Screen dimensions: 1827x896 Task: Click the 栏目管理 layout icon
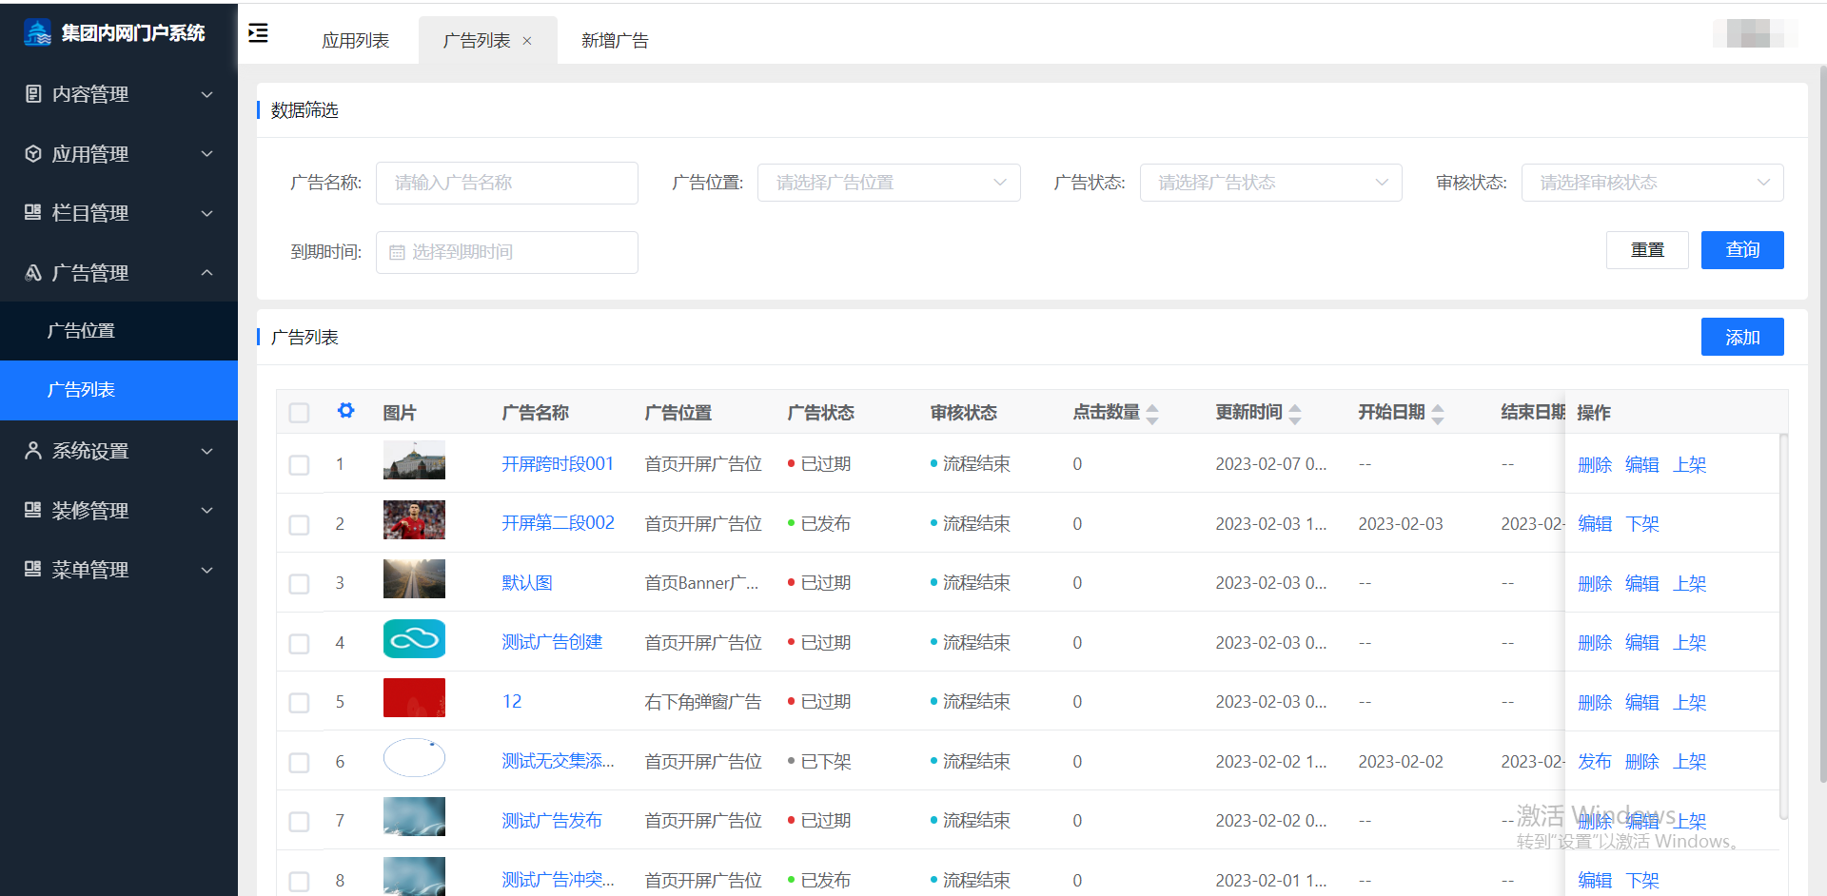(33, 213)
